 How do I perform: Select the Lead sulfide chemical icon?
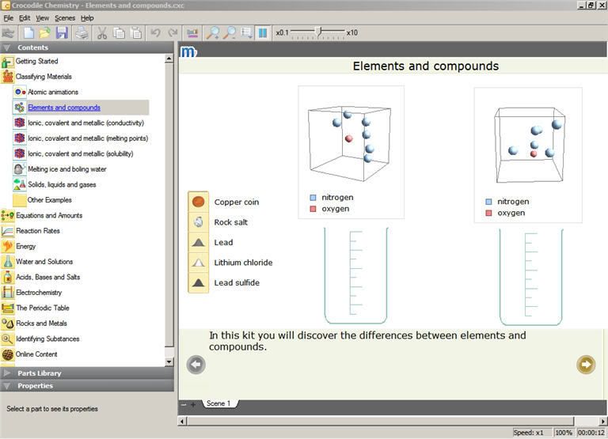pyautogui.click(x=199, y=282)
